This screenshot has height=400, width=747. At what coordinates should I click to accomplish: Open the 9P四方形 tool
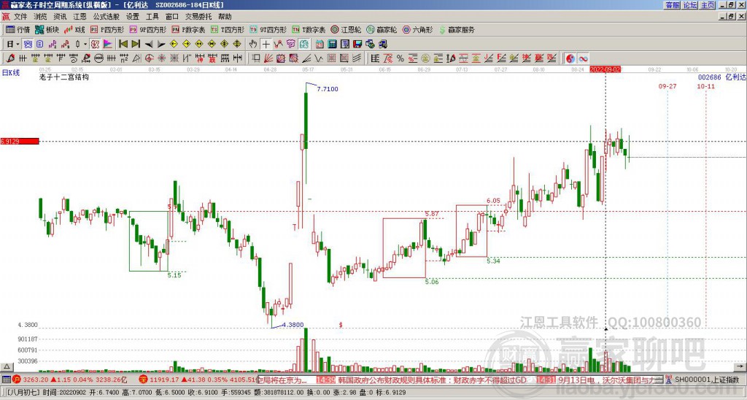click(x=148, y=29)
